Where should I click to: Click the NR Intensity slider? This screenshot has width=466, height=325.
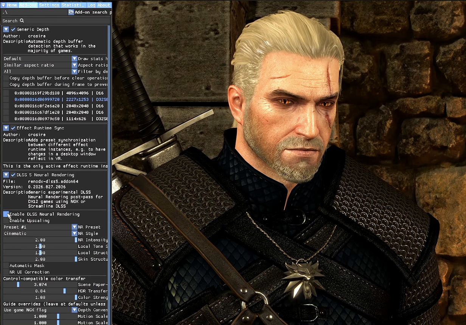pos(40,240)
